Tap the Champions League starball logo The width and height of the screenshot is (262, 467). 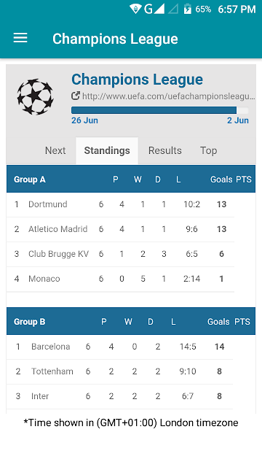(36, 97)
